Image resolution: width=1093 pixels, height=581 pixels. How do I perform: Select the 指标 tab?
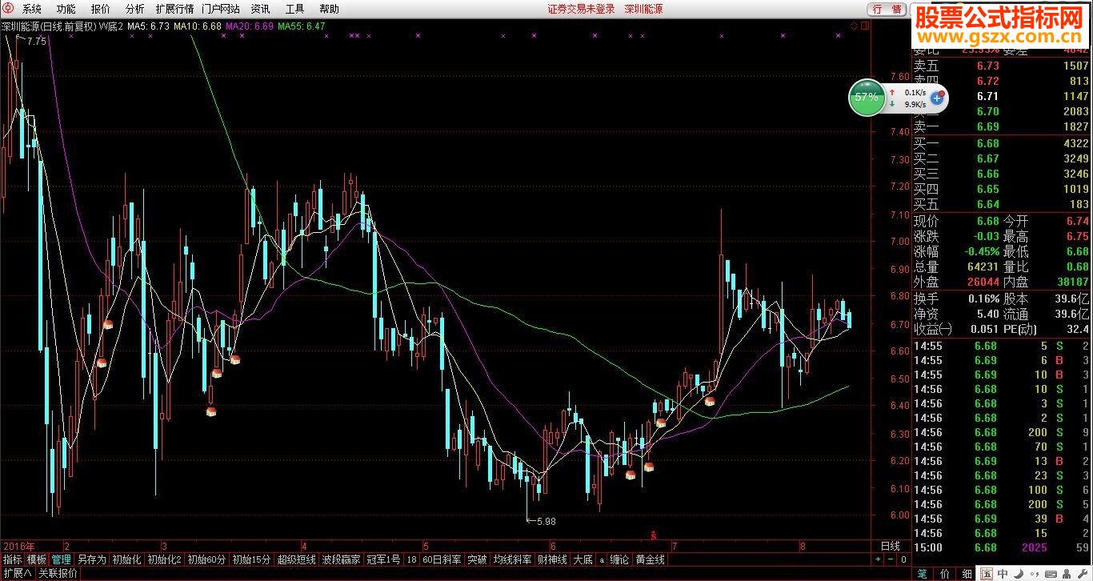tap(12, 559)
